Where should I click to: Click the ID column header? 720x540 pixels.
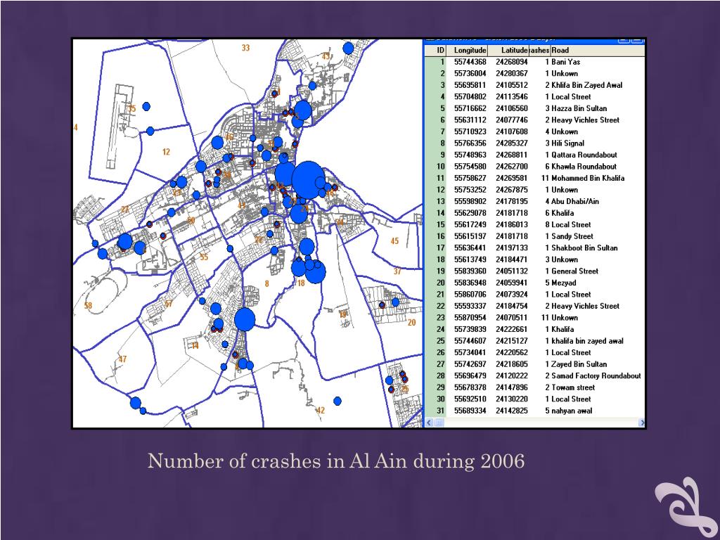pyautogui.click(x=436, y=51)
